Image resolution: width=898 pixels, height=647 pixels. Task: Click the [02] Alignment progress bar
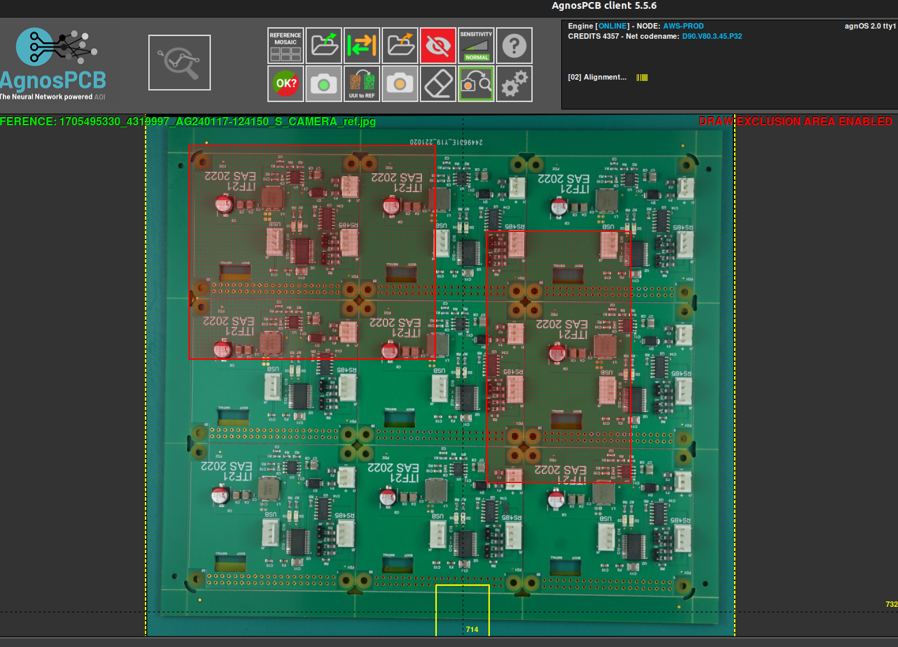point(640,77)
